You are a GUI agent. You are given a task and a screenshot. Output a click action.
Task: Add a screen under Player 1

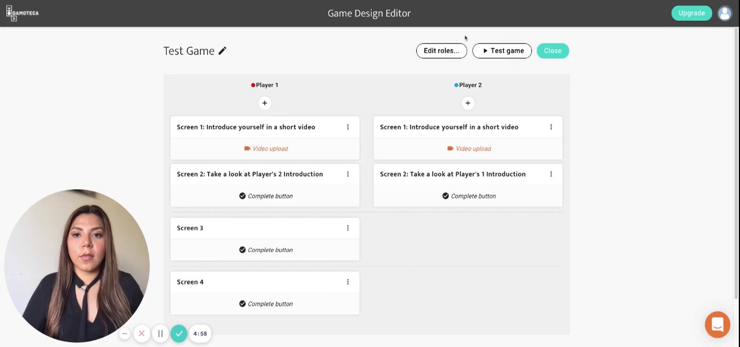click(x=264, y=103)
